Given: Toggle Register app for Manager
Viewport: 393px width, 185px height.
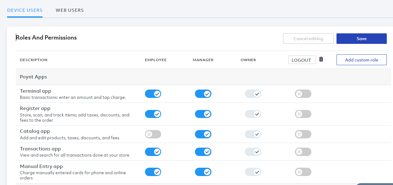Looking at the screenshot, I should pyautogui.click(x=203, y=114).
